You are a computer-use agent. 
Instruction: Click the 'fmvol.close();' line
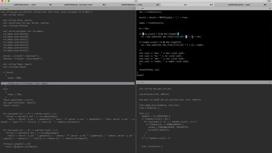click(11, 105)
